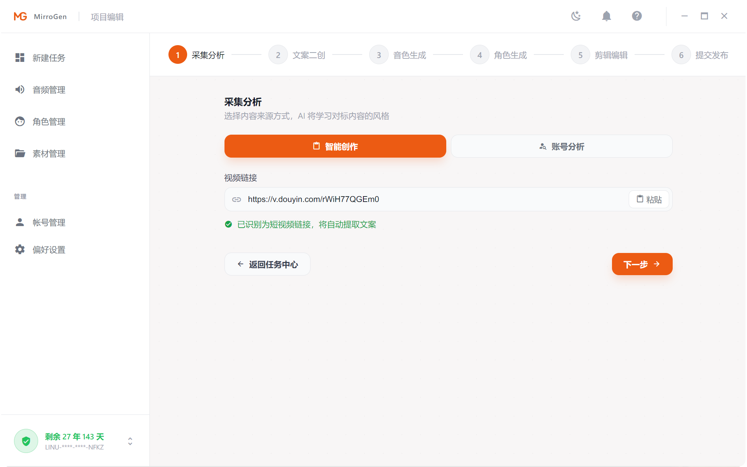Open 偏好设置 preference settings

coord(49,249)
